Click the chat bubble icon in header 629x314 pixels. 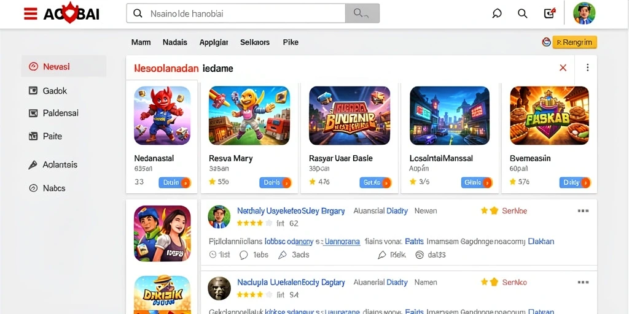pyautogui.click(x=496, y=13)
